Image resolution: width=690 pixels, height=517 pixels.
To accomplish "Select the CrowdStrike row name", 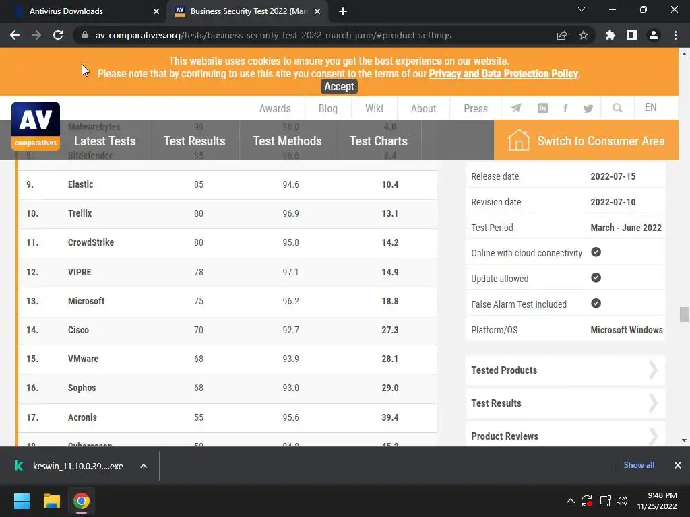I will 91,242.
